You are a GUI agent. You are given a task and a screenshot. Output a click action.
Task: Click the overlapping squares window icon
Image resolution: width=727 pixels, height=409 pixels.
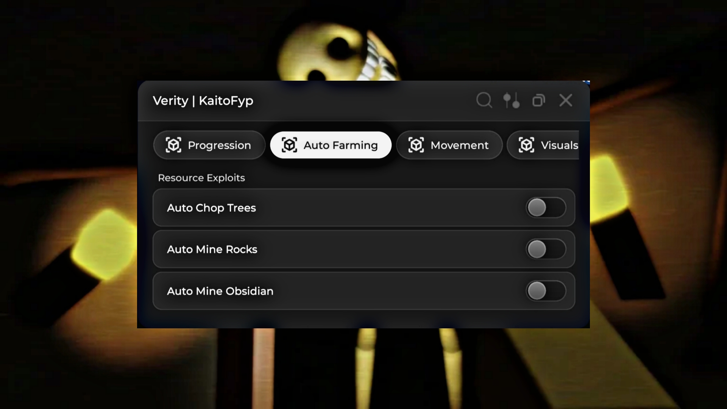pyautogui.click(x=538, y=100)
